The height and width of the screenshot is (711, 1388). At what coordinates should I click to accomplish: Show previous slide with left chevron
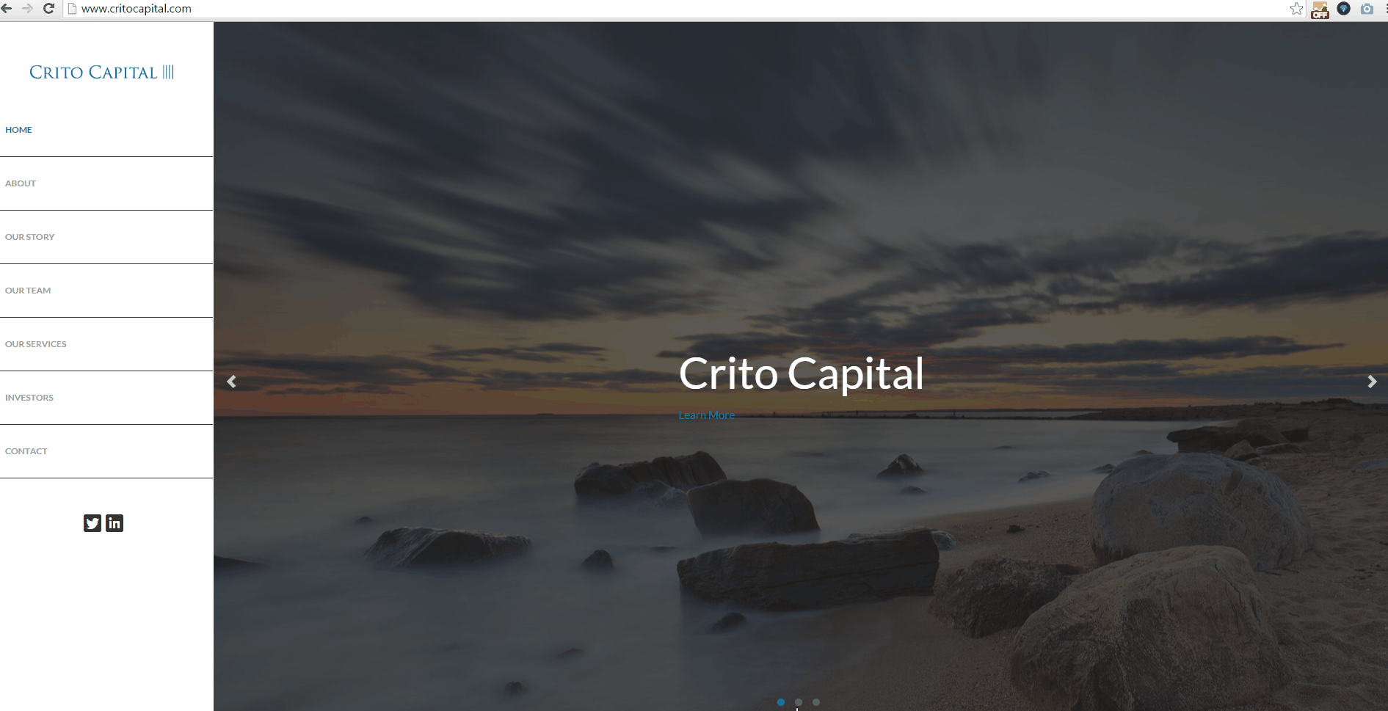(232, 382)
